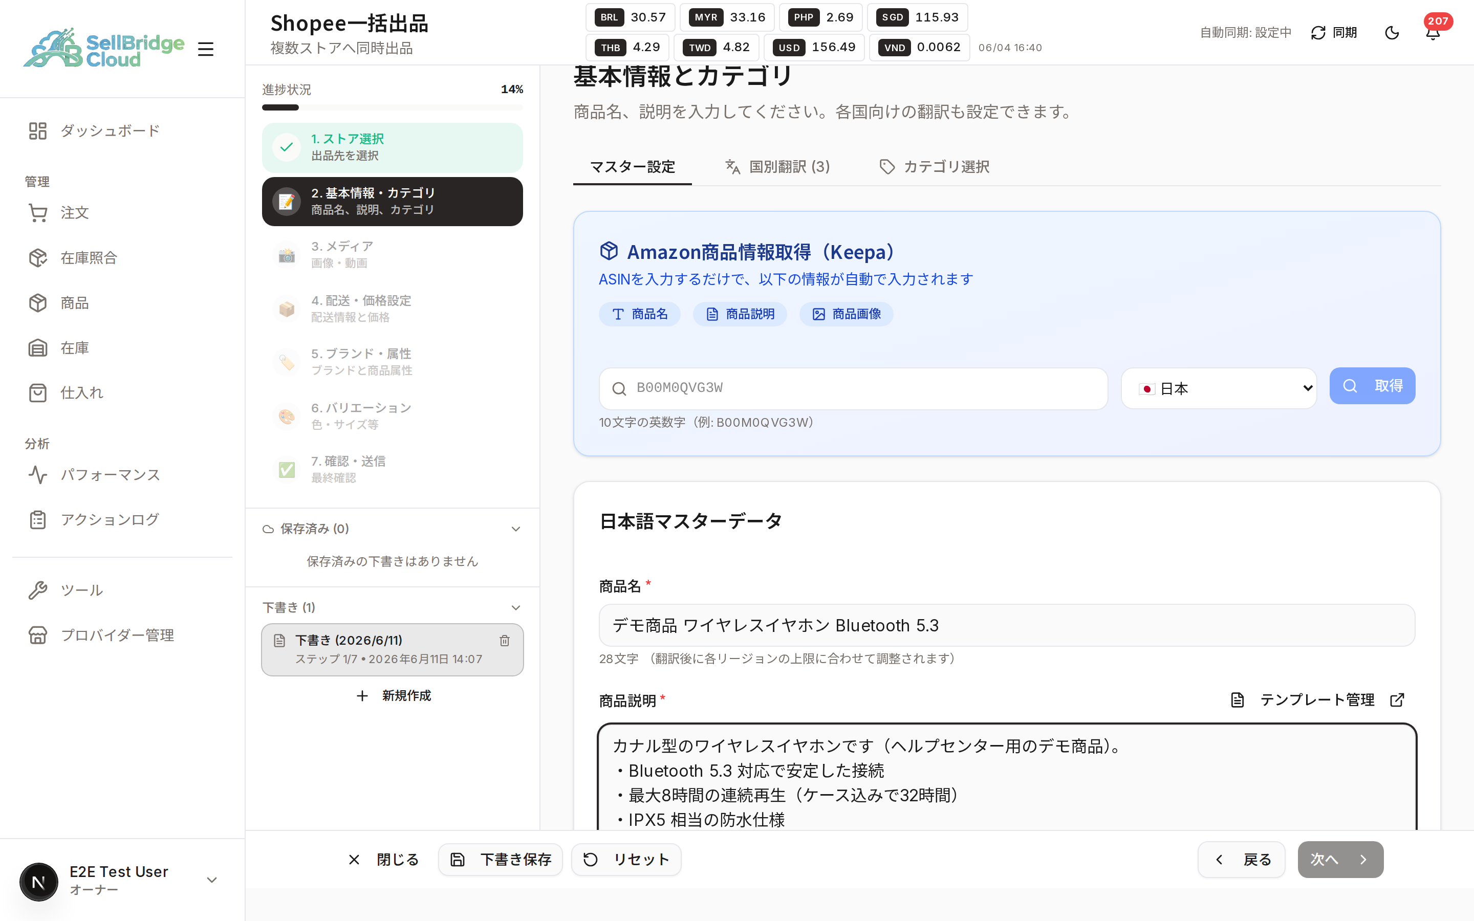Image resolution: width=1474 pixels, height=921 pixels.
Task: Go to step 3. メディア
Action: click(392, 255)
